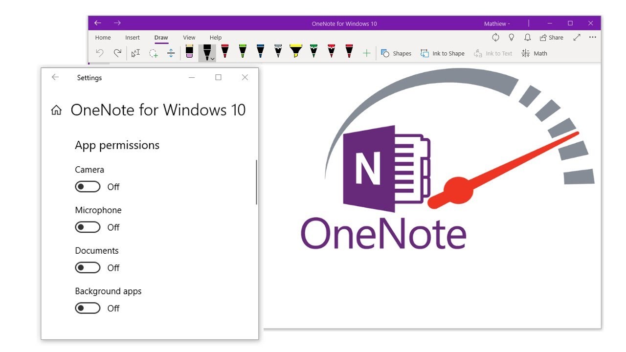626x352 pixels.
Task: Click the Redo arrow icon
Action: point(117,53)
